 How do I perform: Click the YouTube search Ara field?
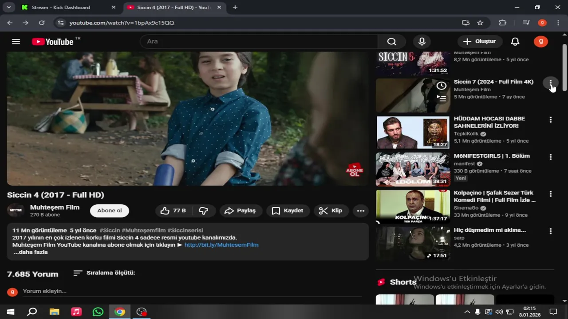pos(259,42)
